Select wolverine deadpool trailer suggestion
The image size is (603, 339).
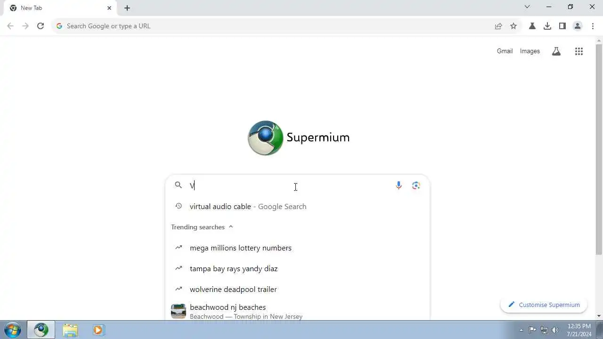click(297, 289)
